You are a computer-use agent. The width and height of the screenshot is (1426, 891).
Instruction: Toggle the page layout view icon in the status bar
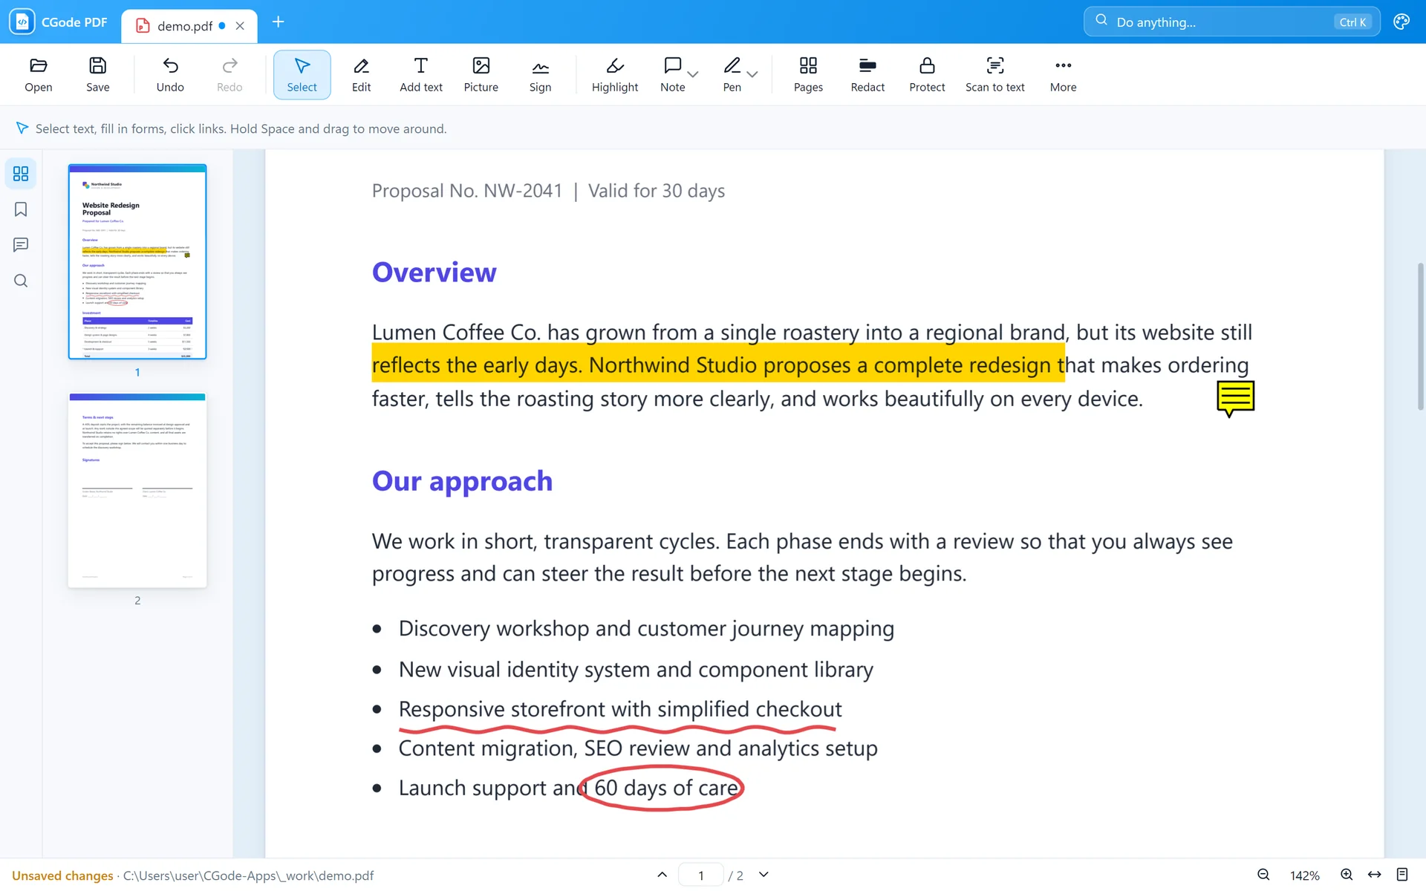click(x=1402, y=875)
